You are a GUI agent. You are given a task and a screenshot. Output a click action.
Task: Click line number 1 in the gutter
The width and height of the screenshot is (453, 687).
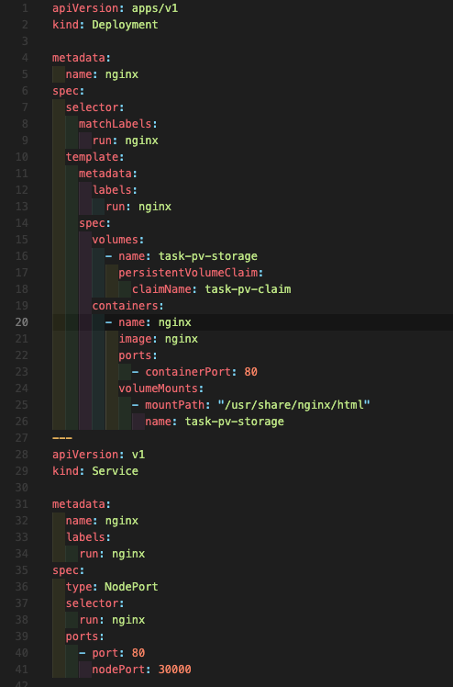tap(25, 8)
